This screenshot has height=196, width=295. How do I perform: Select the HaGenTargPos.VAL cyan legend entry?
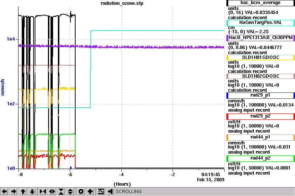[261, 23]
